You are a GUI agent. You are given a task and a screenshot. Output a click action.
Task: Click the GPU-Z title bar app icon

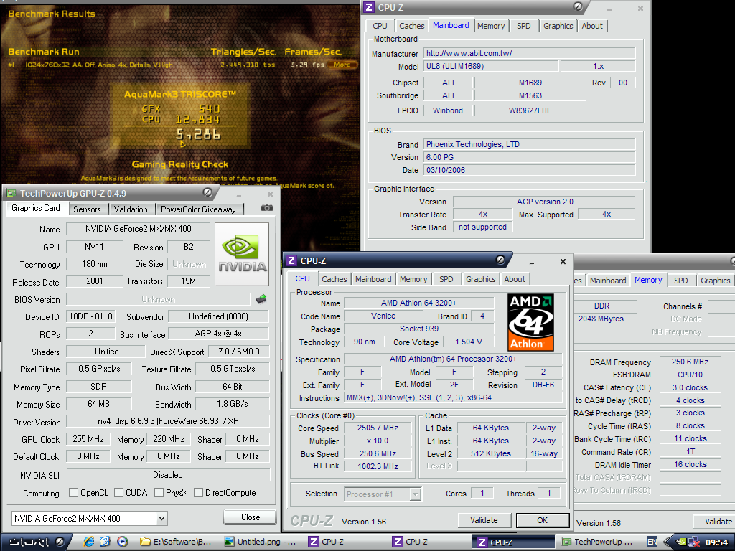click(x=11, y=193)
